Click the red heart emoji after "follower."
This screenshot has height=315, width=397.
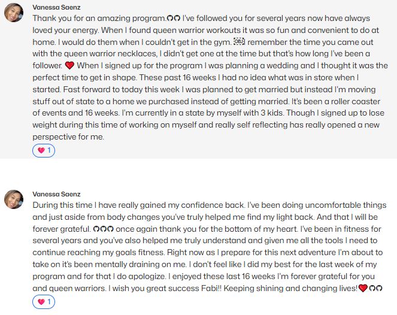69,66
